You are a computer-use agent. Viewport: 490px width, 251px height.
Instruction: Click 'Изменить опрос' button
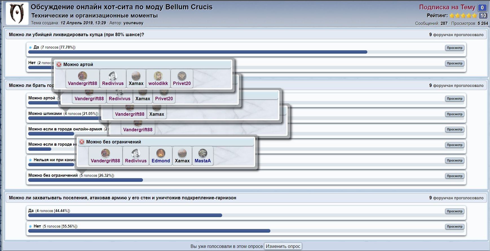[283, 246]
